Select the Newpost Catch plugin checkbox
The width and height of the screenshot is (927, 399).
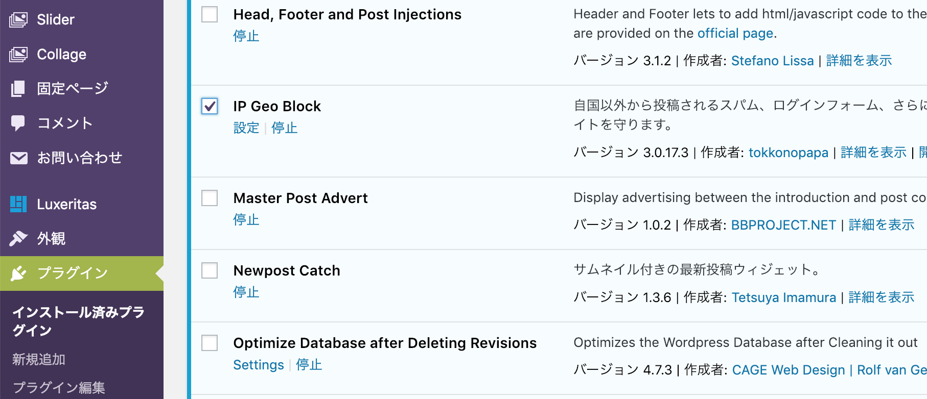coord(210,270)
